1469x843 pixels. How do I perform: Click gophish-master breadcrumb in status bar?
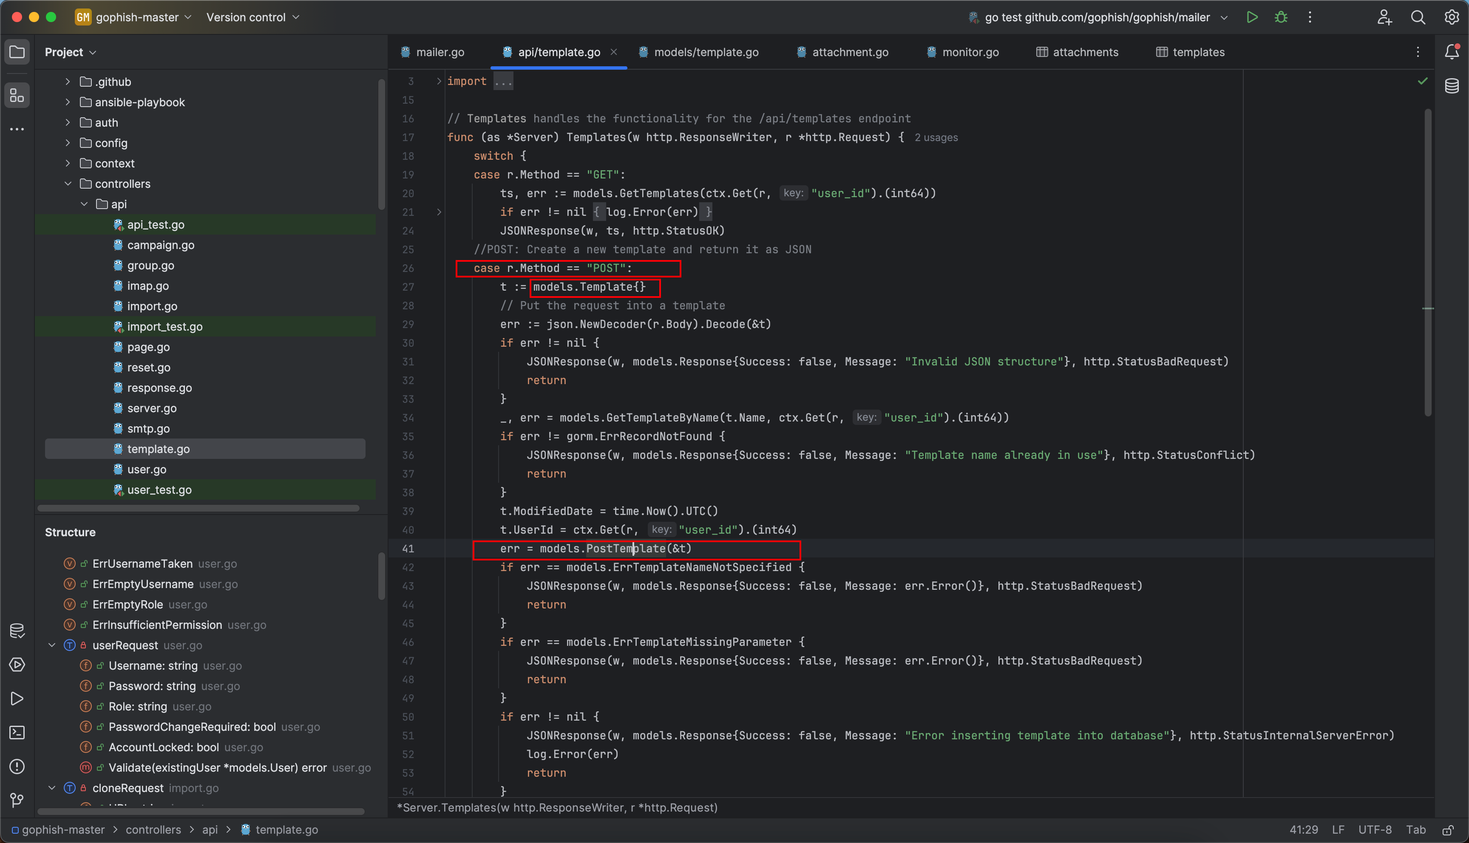point(59,830)
